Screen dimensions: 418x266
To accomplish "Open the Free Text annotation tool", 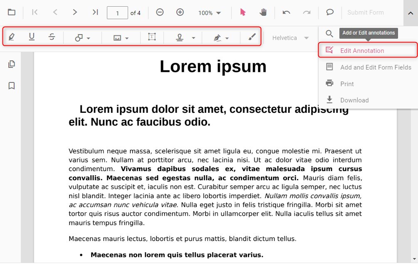I will tap(152, 37).
